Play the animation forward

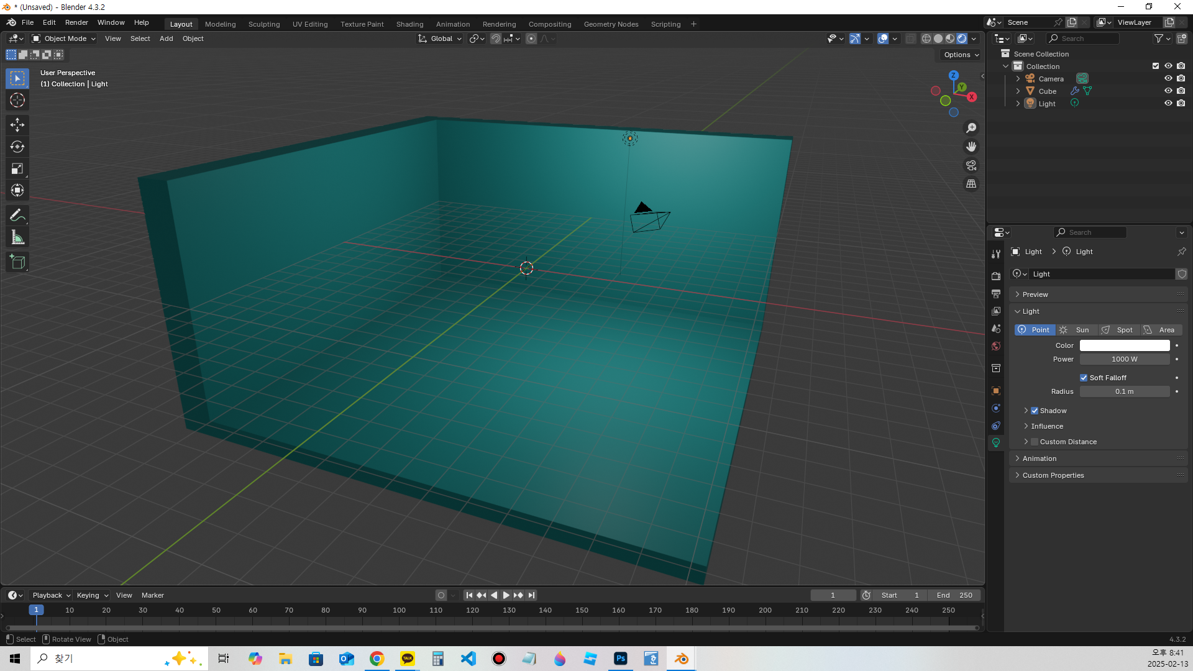click(x=506, y=595)
